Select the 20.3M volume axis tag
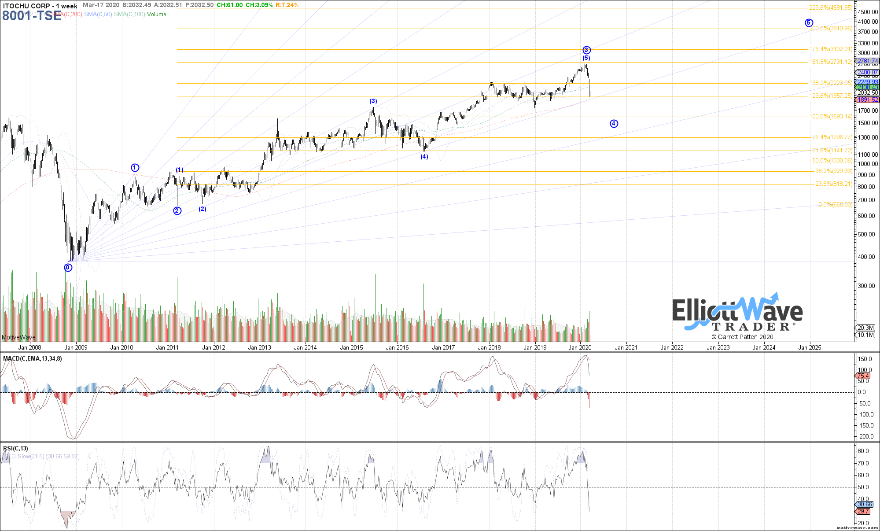This screenshot has height=531, width=880. pyautogui.click(x=865, y=328)
